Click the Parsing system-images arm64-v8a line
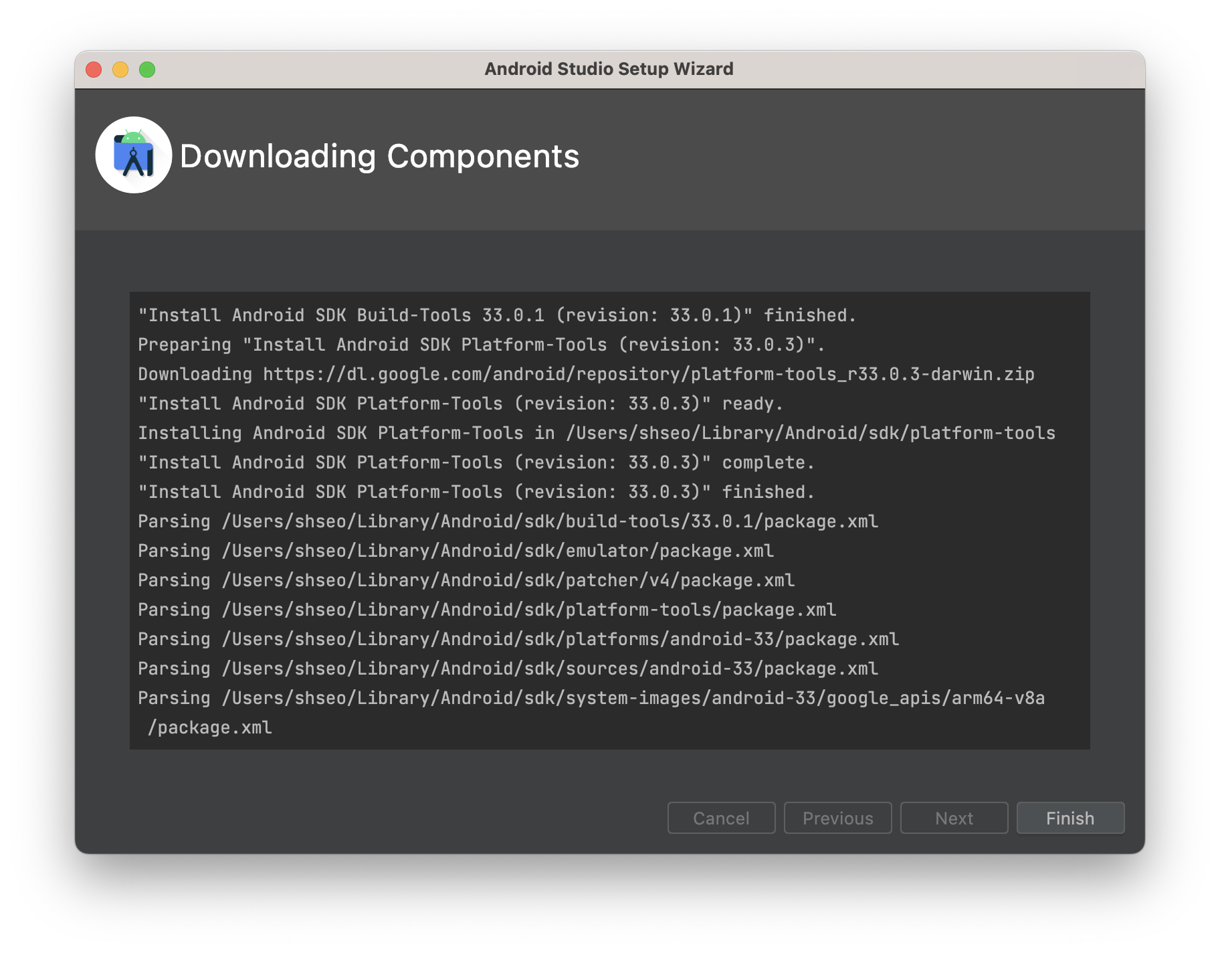The height and width of the screenshot is (953, 1220). pyautogui.click(x=591, y=698)
